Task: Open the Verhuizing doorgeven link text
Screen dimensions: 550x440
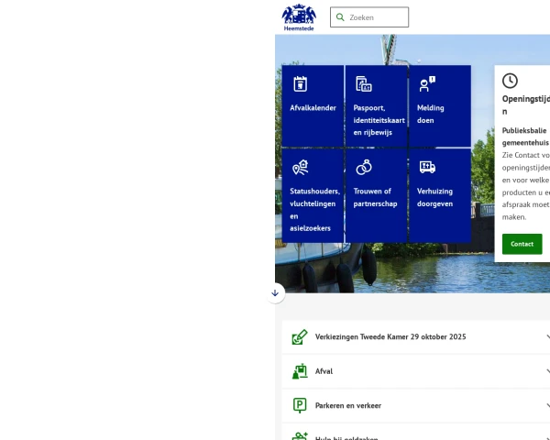Action: click(435, 197)
